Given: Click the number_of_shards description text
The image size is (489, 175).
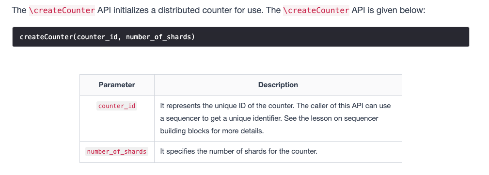Looking at the screenshot, I should tap(238, 152).
